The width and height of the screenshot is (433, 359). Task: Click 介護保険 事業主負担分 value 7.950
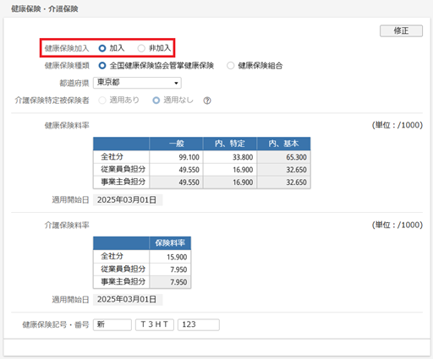170,282
